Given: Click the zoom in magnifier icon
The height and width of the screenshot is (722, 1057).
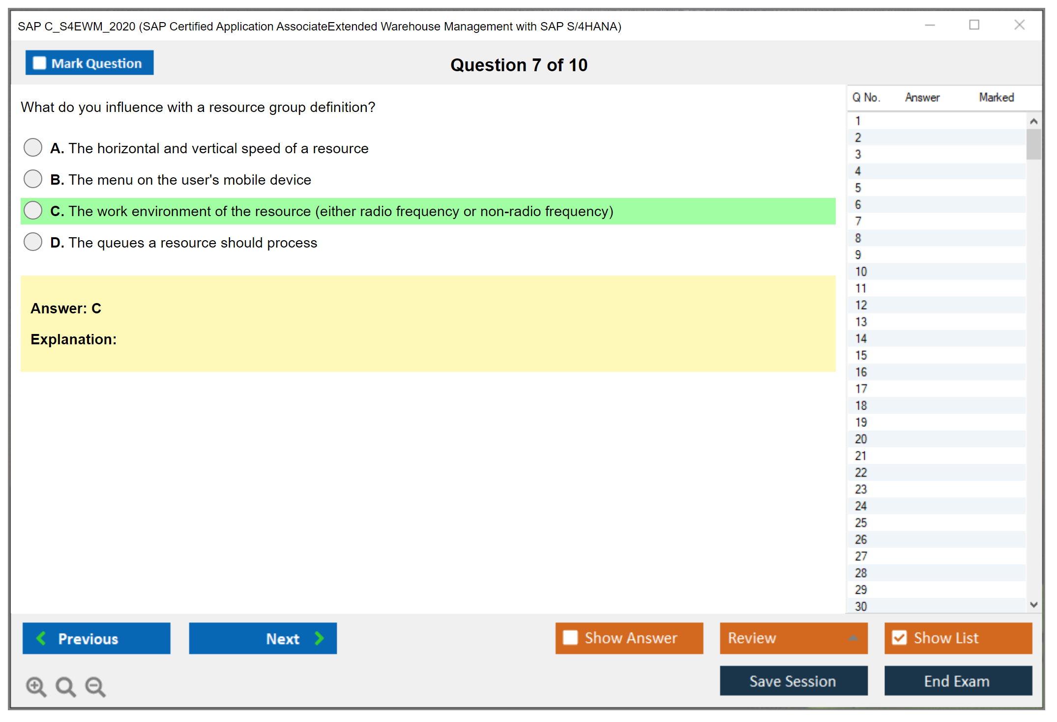Looking at the screenshot, I should coord(35,686).
